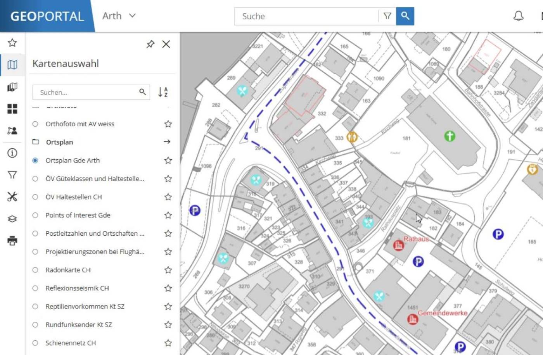Click the grid apps icon in sidebar
The height and width of the screenshot is (355, 543).
coord(12,109)
